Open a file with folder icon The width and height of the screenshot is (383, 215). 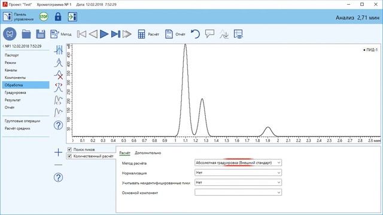click(x=26, y=34)
